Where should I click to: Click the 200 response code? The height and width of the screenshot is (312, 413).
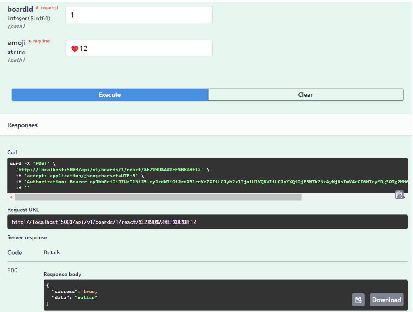(13, 270)
